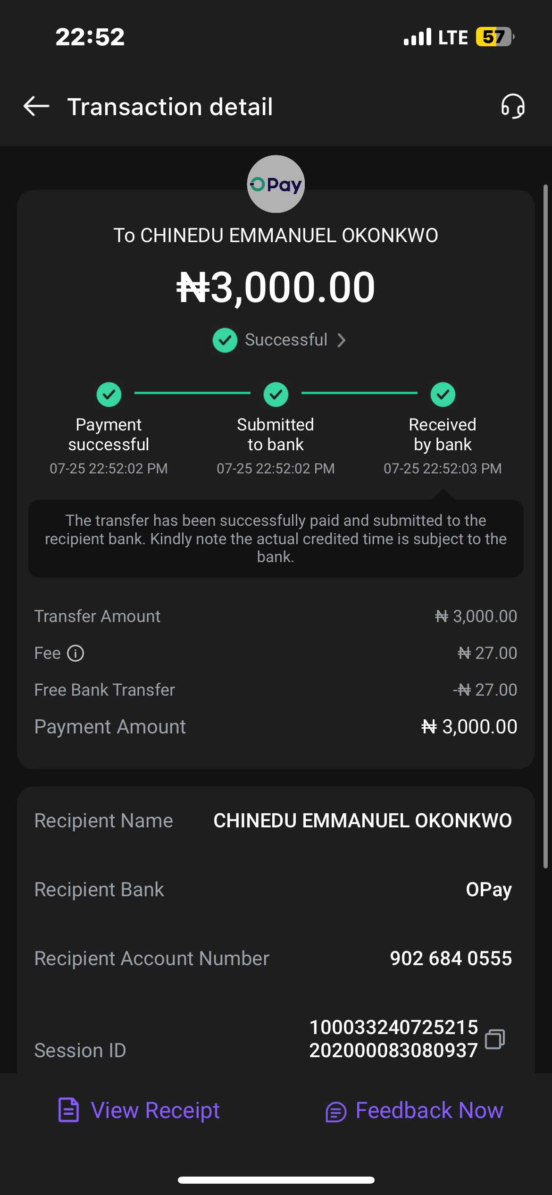Tap the back arrow icon
Screen dimensions: 552x1195
pos(36,106)
